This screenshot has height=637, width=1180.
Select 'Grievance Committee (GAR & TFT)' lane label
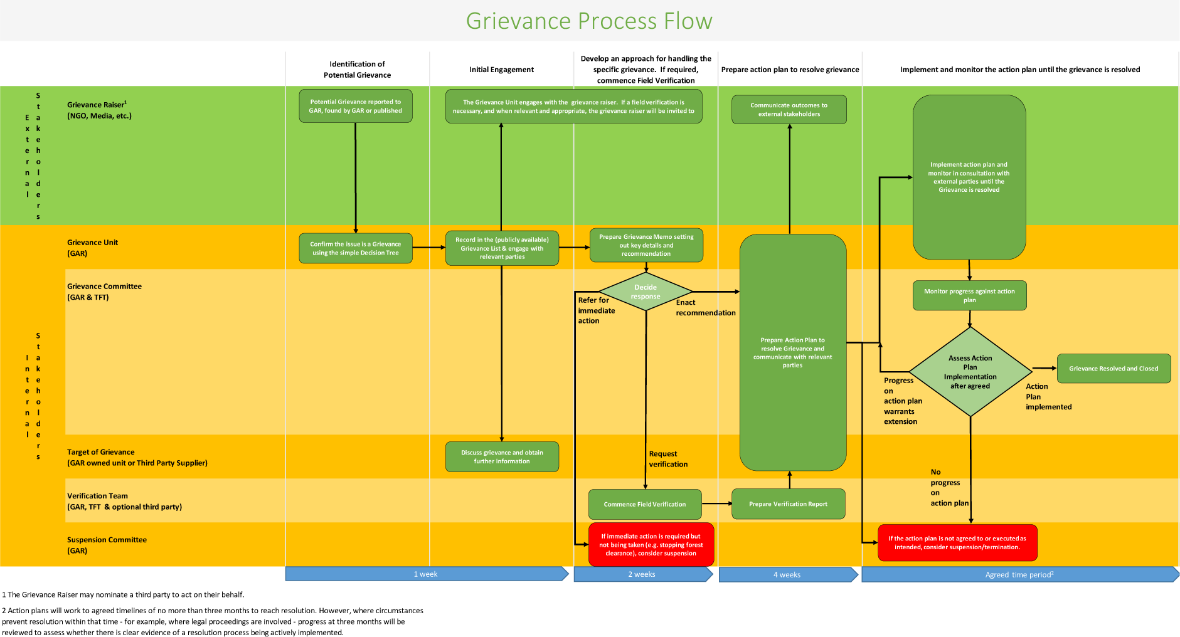[x=104, y=292]
